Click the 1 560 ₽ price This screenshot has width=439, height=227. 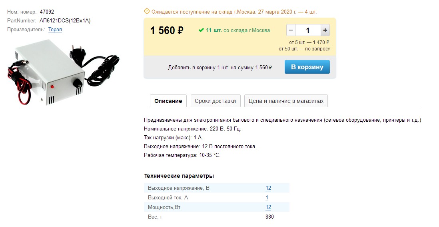pyautogui.click(x=167, y=30)
